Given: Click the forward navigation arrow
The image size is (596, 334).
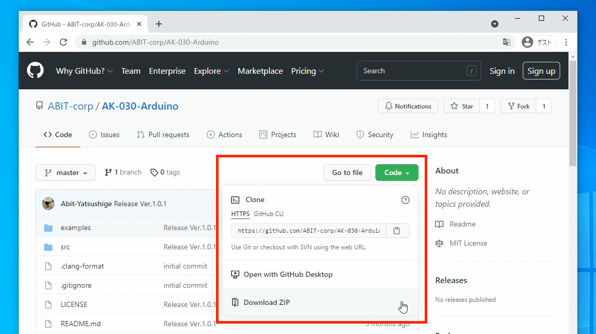Looking at the screenshot, I should tap(47, 42).
